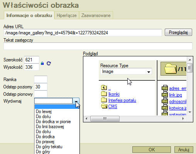196x154 pixels.
Task: Click the Anuluj cancel button
Action: tap(184, 150)
